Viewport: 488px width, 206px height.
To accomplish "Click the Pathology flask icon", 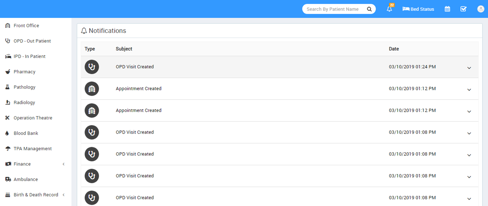I will (x=8, y=87).
